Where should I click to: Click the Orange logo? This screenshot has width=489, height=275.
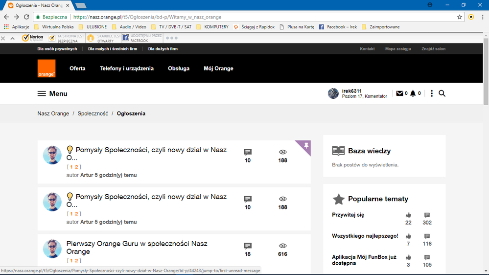coord(47,69)
